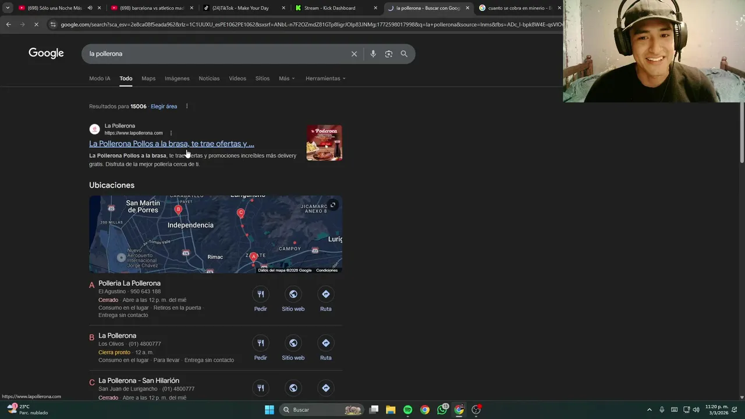Click the volume icon in system tray
The width and height of the screenshot is (745, 419).
point(696,410)
